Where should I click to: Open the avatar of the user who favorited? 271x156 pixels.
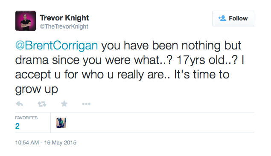pyautogui.click(x=61, y=123)
